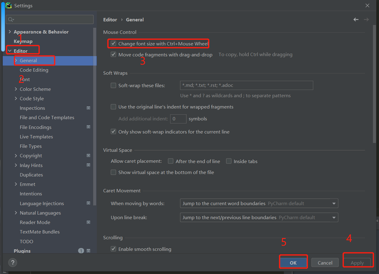Click the right panel vertical scrollbar
Image resolution: width=379 pixels, height=274 pixels.
tap(374, 84)
